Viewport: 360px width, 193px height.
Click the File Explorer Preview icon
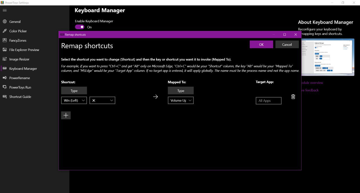click(x=4, y=50)
